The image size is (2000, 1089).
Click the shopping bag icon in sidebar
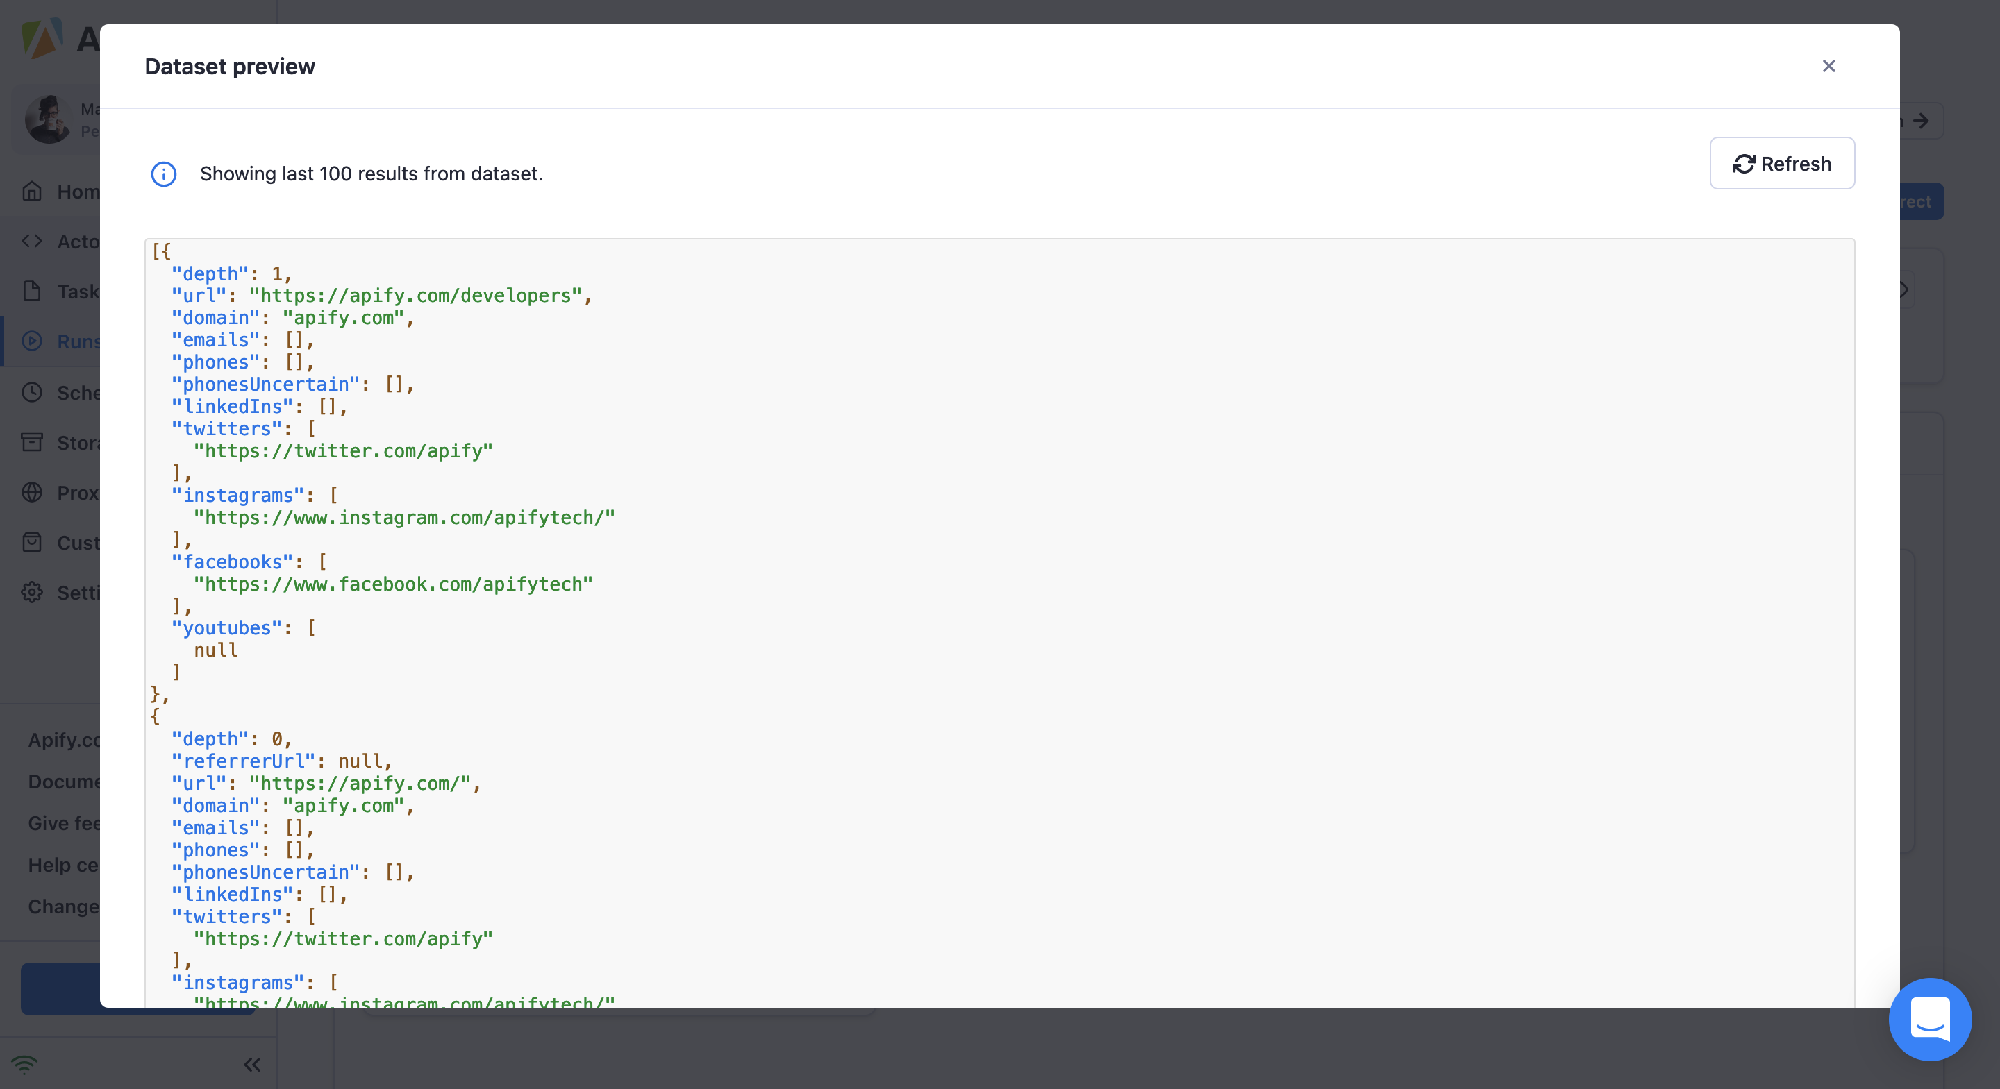click(x=32, y=543)
